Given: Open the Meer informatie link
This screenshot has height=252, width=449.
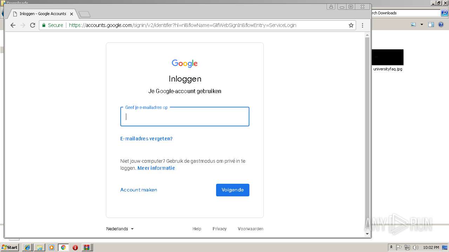Looking at the screenshot, I should [x=156, y=168].
